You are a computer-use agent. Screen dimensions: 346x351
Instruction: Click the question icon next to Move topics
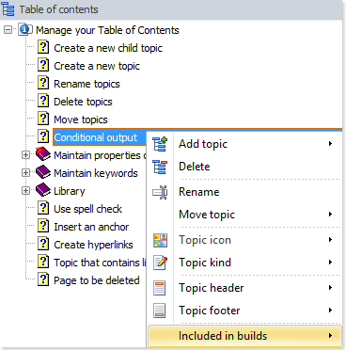(43, 119)
